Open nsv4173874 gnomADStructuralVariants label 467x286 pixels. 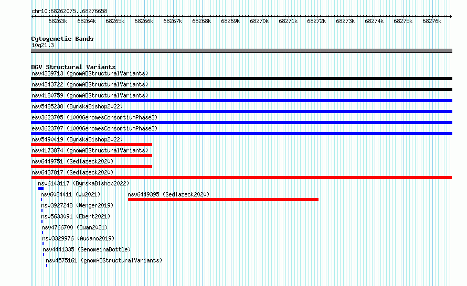coord(90,150)
